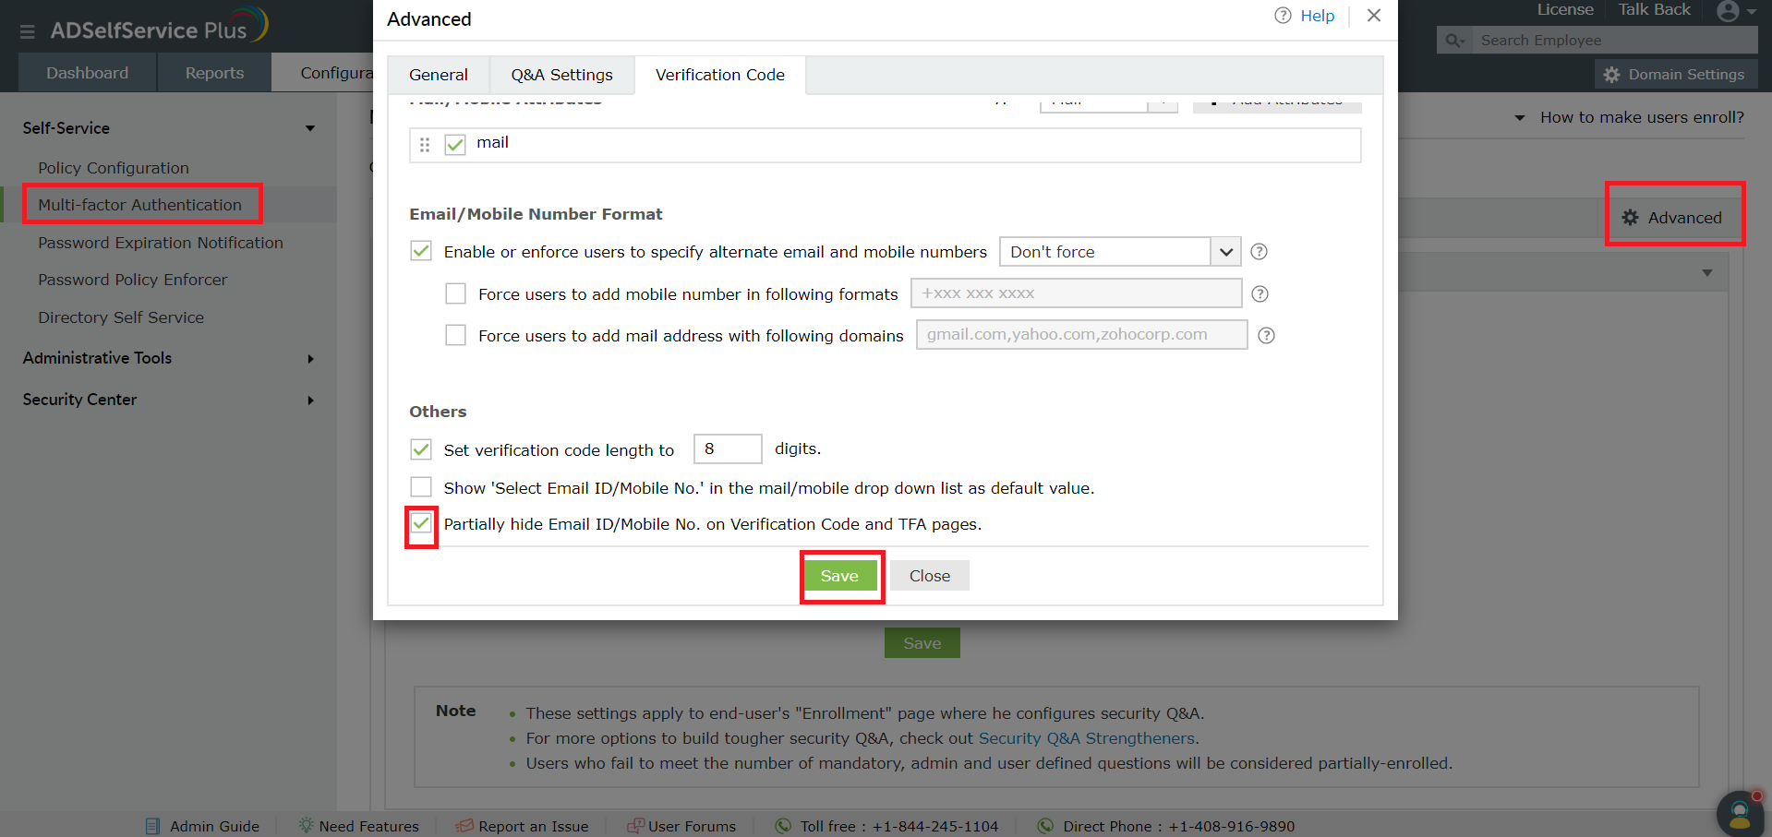
Task: Uncheck the mail attribute checkbox
Action: 455,145
